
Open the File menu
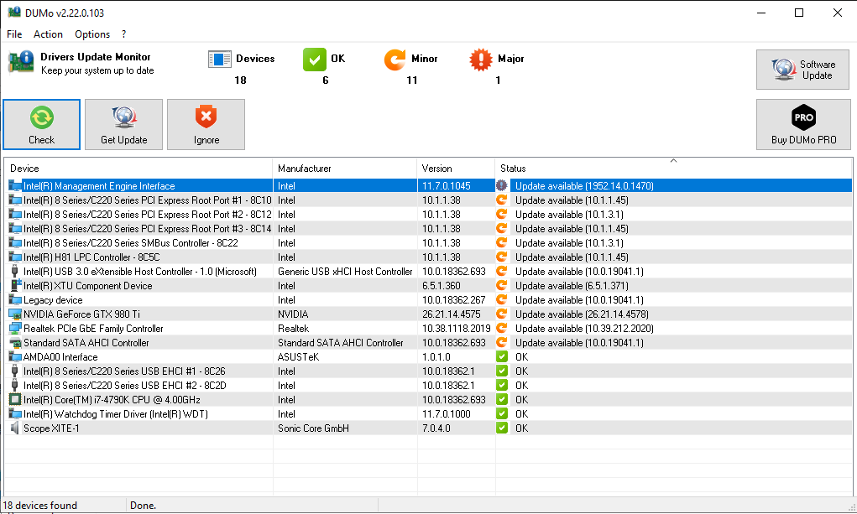[14, 34]
